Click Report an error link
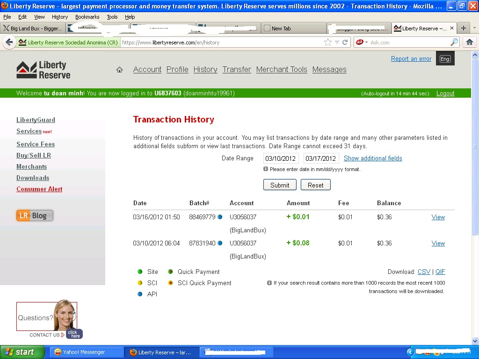479x359 pixels. coord(411,58)
